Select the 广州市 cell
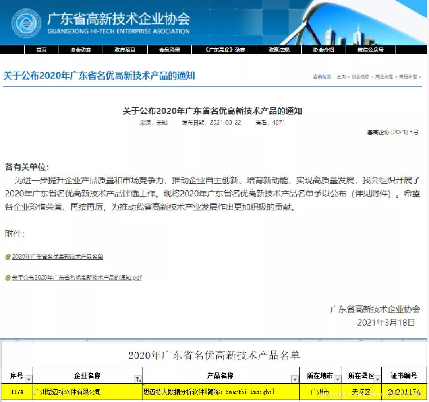The height and width of the screenshot is (402, 429). click(x=321, y=392)
